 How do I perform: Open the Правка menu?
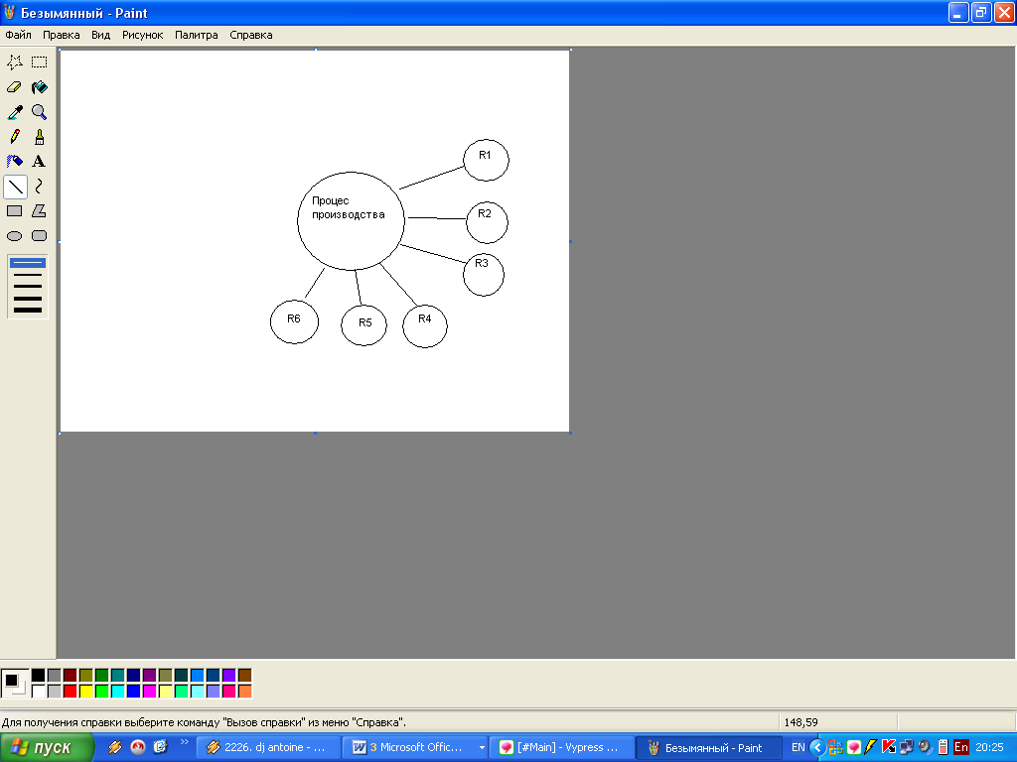coord(61,35)
